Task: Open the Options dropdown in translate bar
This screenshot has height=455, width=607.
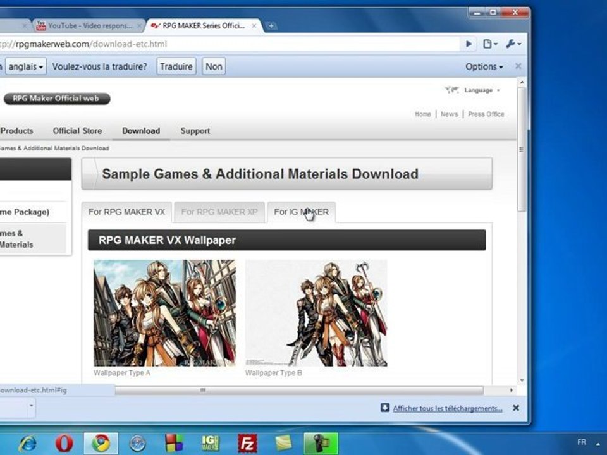Action: click(484, 66)
